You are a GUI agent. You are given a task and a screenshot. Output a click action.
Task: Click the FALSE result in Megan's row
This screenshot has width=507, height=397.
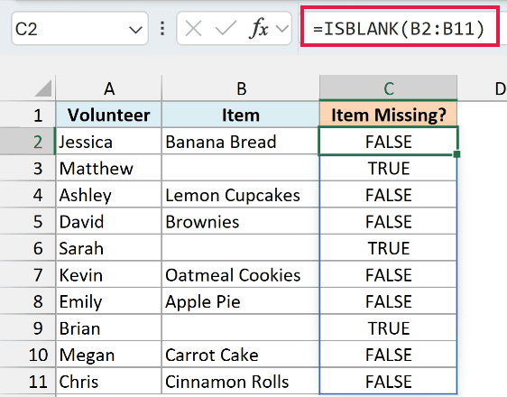pyautogui.click(x=388, y=355)
